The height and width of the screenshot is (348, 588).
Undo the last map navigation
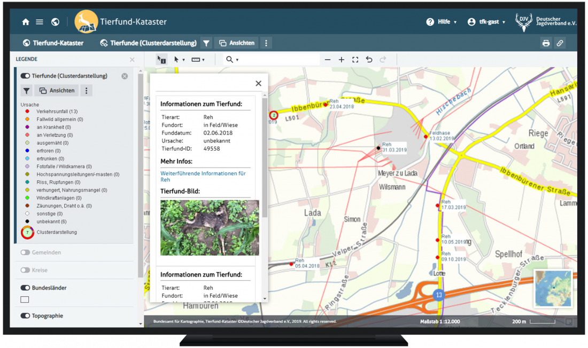tap(369, 60)
